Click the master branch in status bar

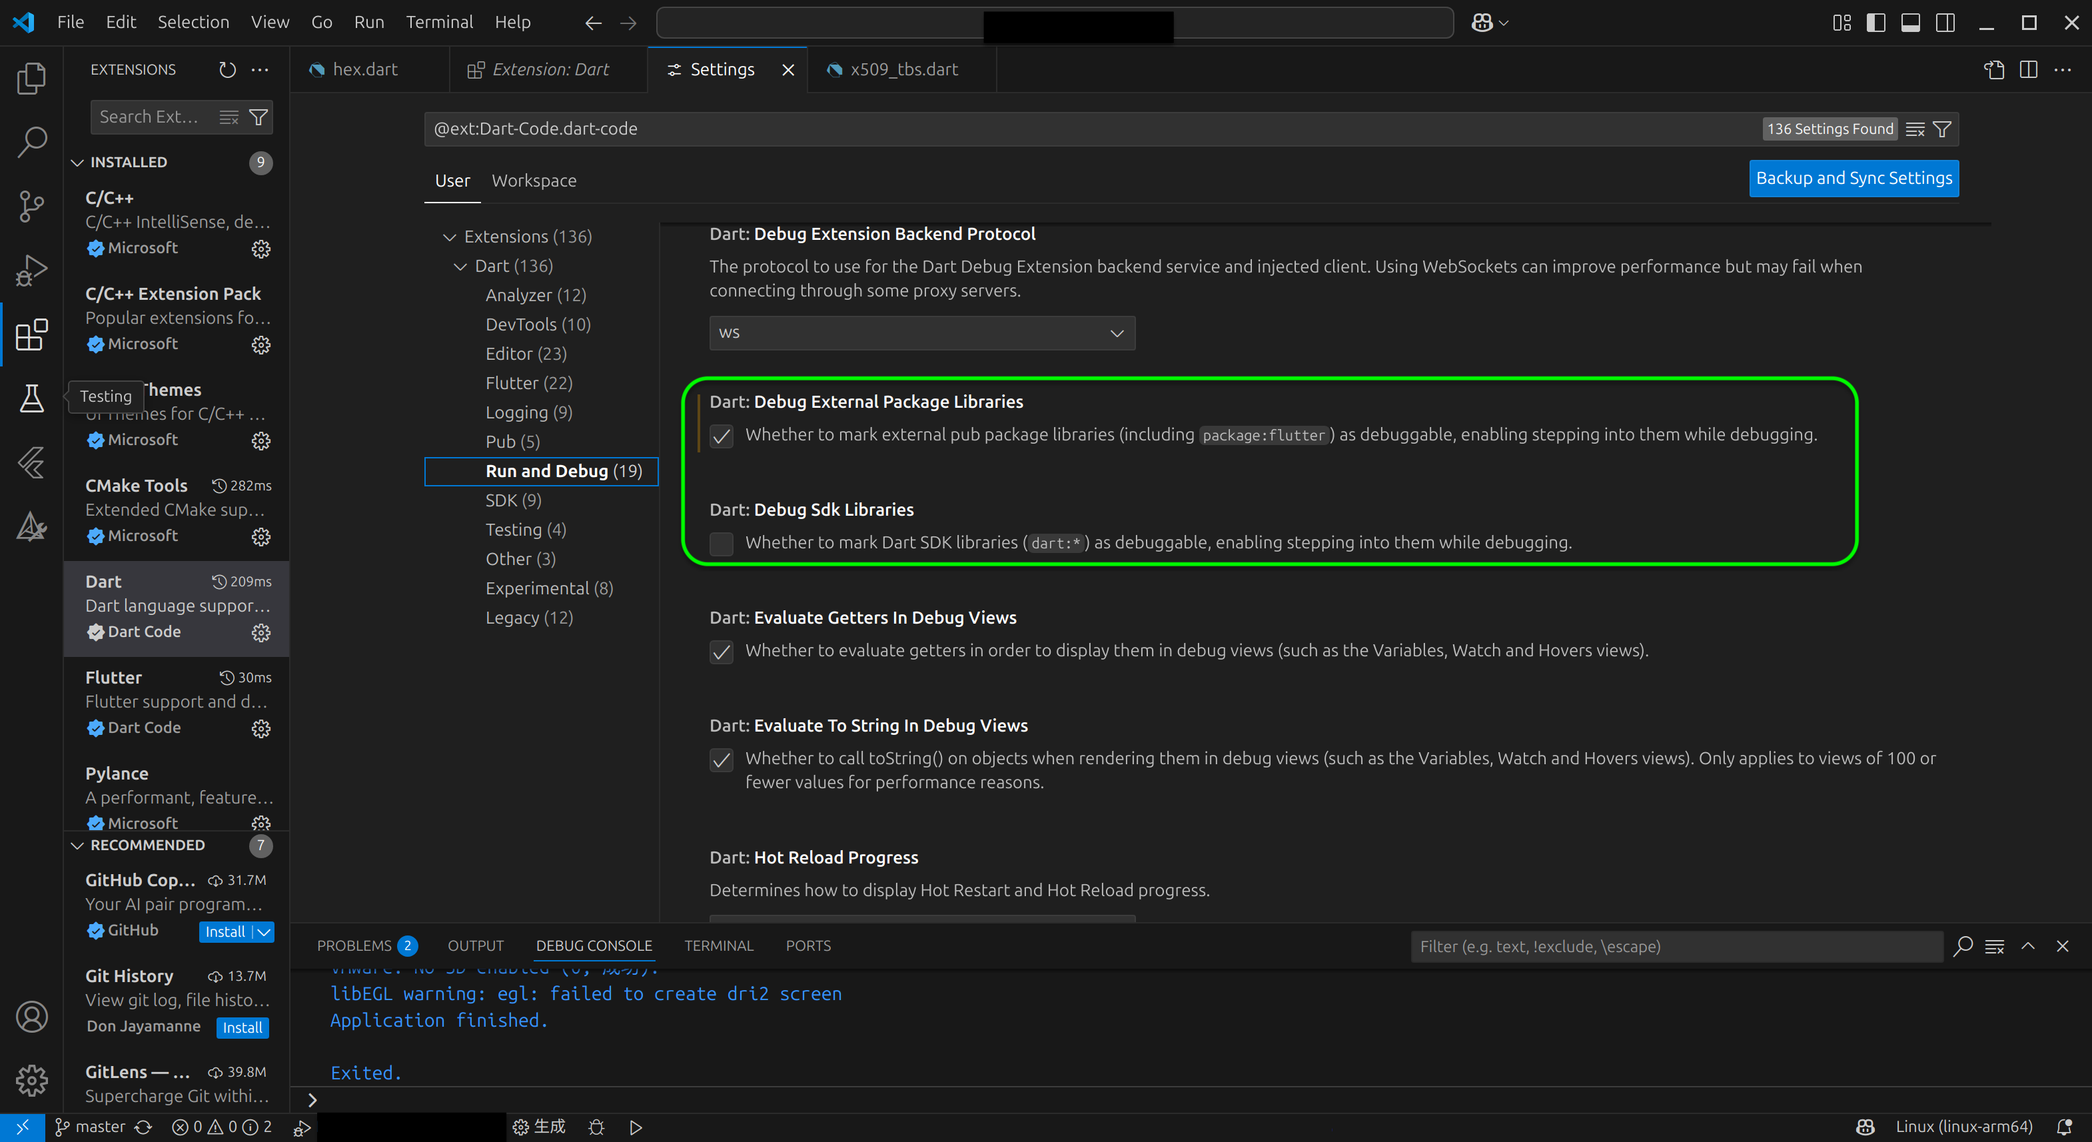click(x=91, y=1127)
